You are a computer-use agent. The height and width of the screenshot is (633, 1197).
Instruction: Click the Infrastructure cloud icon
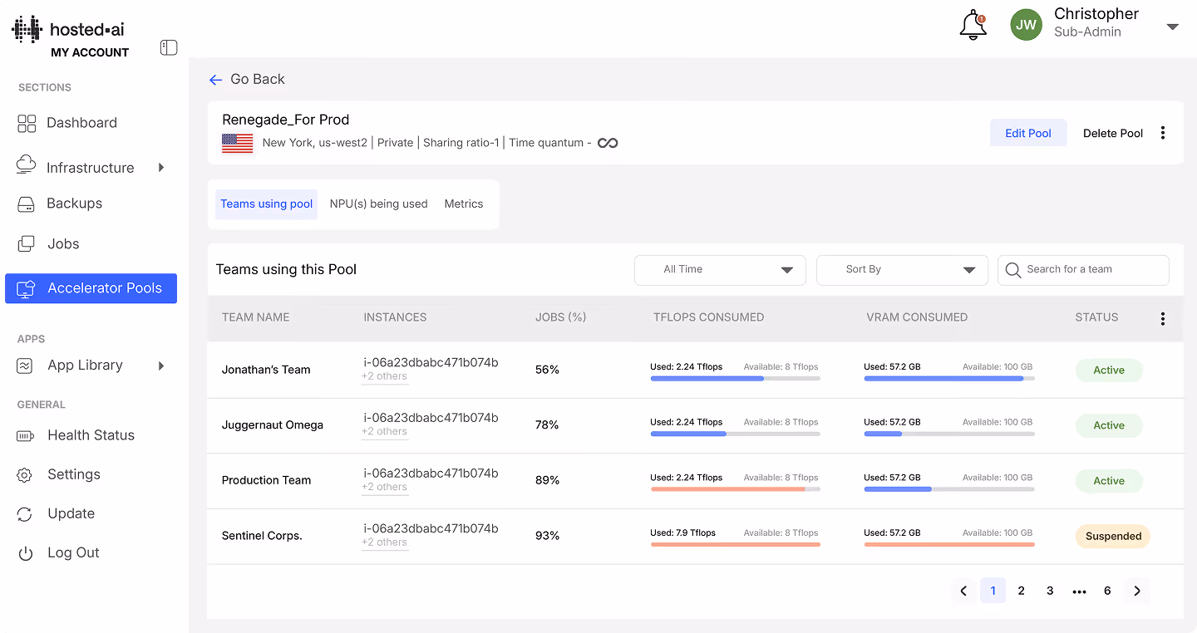27,164
